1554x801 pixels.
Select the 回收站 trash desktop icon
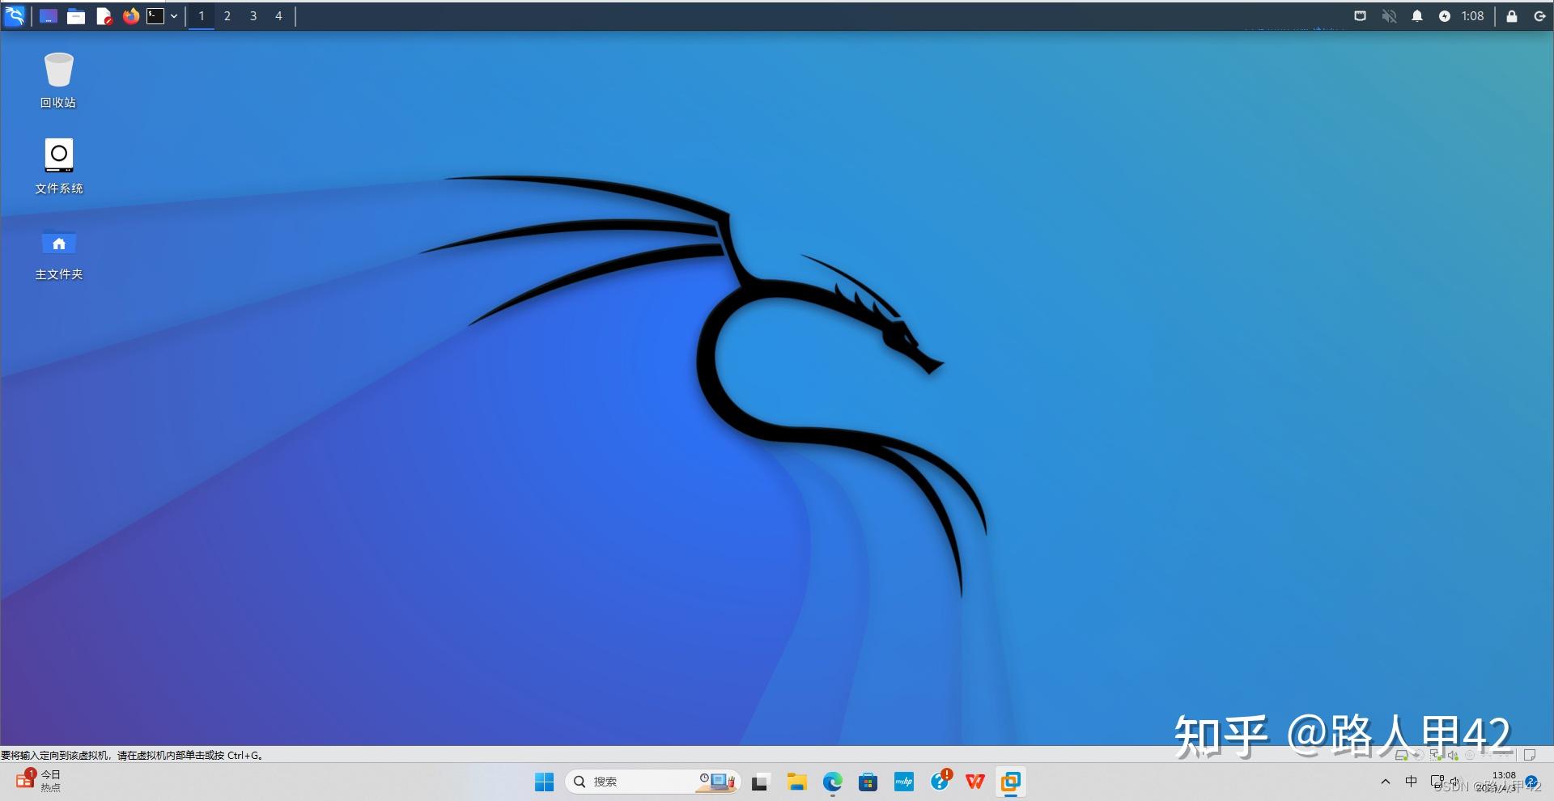[58, 80]
